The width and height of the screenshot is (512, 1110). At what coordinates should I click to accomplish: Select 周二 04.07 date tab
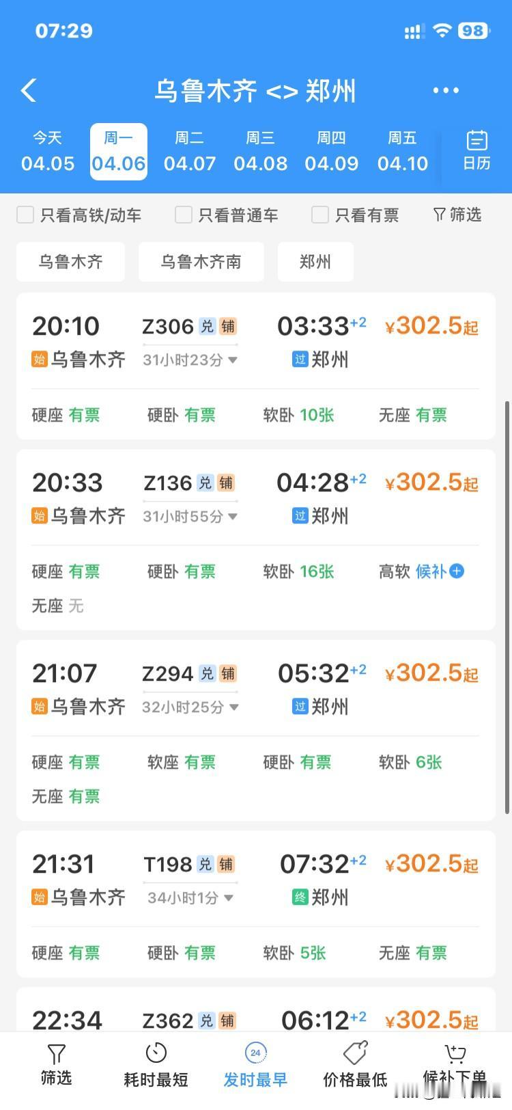[x=190, y=151]
